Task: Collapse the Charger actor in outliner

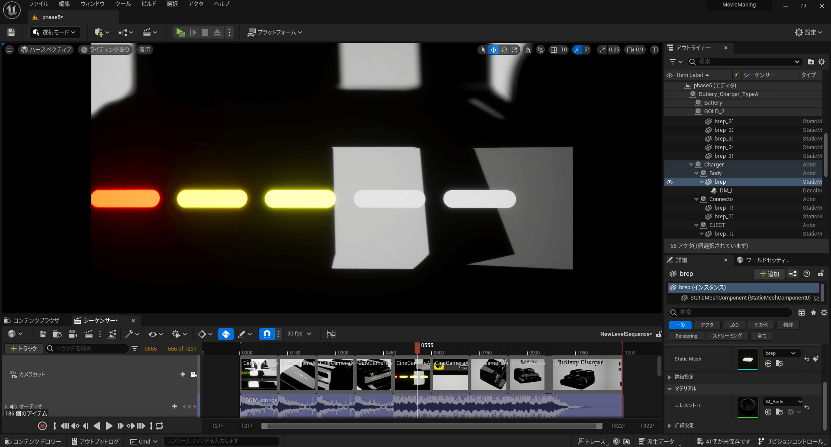Action: point(691,165)
